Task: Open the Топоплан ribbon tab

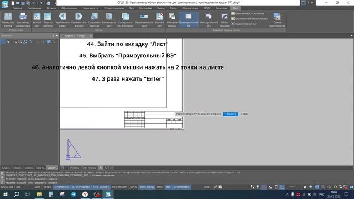Action: [221, 8]
